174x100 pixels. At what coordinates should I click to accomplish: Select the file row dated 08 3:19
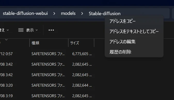point(47,96)
